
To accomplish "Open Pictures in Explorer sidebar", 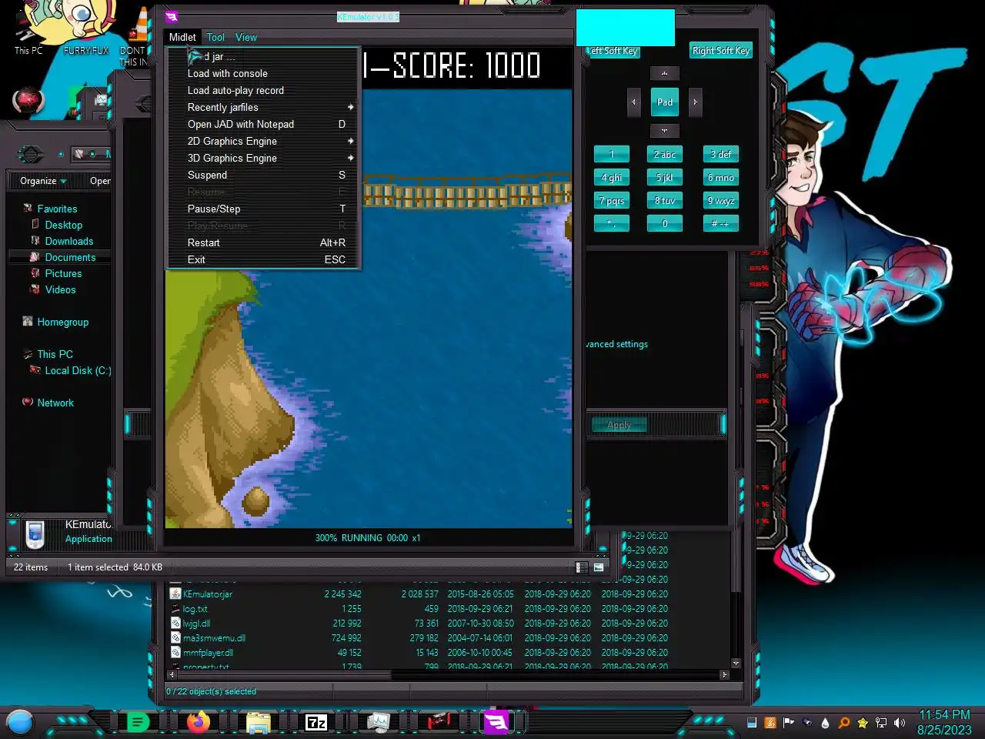I will (63, 273).
